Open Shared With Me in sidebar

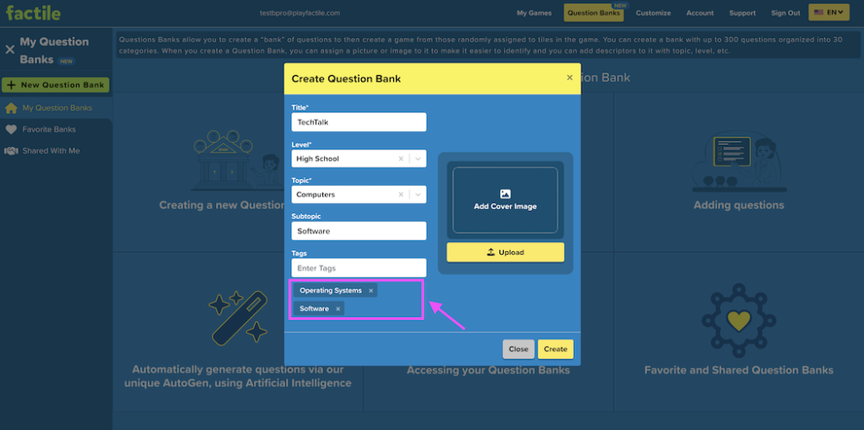(x=51, y=151)
